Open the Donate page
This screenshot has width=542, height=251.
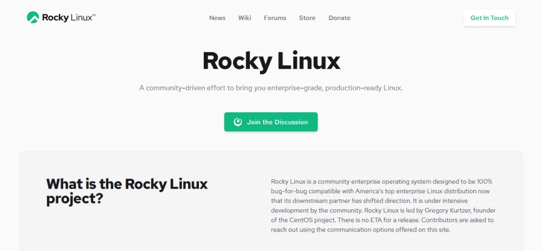point(339,18)
